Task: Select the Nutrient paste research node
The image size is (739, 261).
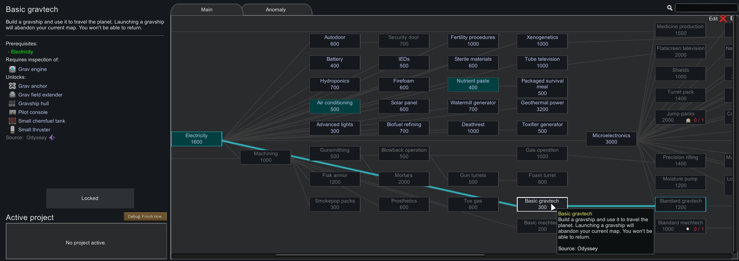Action: point(473,84)
